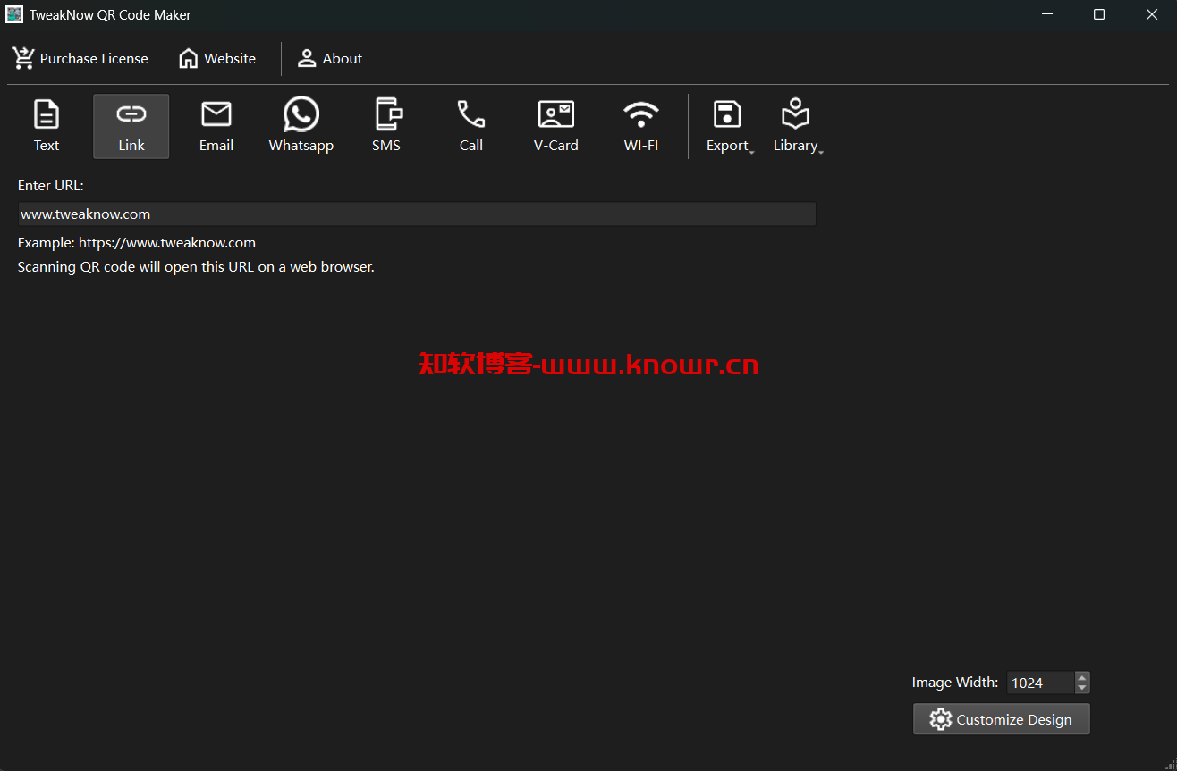Image resolution: width=1177 pixels, height=771 pixels.
Task: Increase Image Width with the up arrow
Action: click(x=1082, y=677)
